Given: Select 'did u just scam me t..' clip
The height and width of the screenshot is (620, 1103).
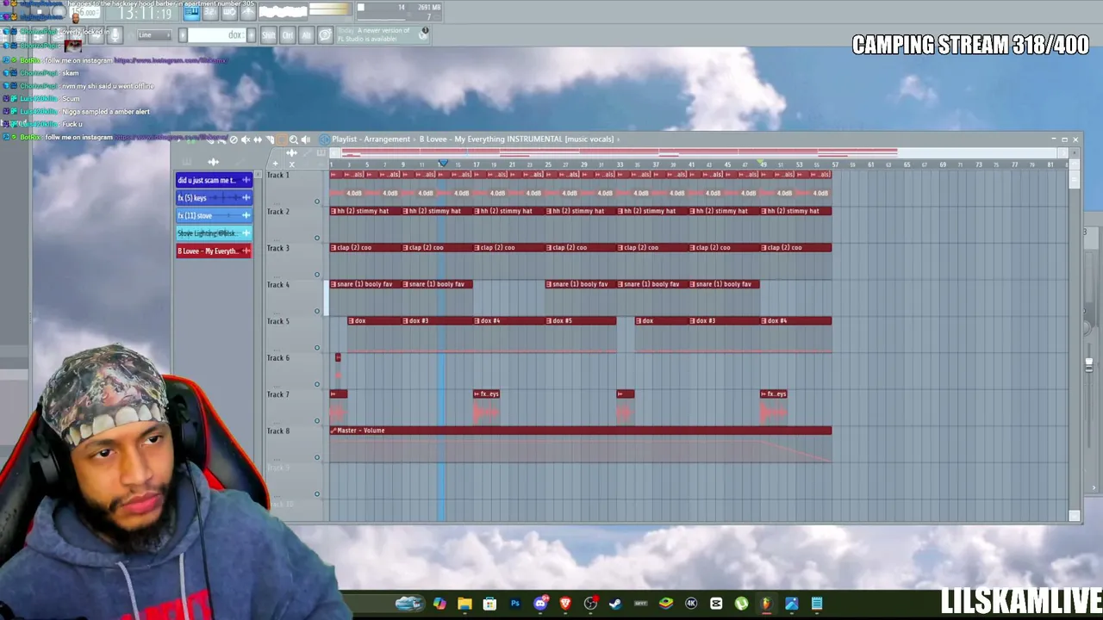Looking at the screenshot, I should click(214, 180).
